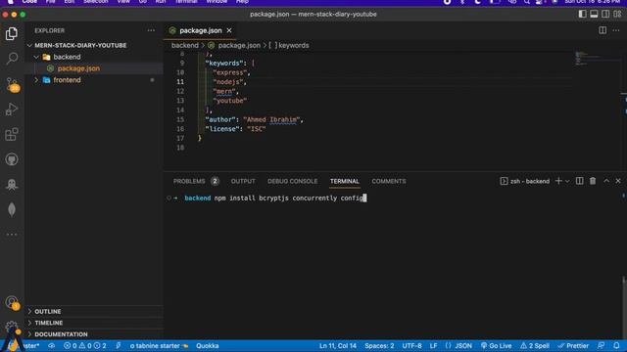The height and width of the screenshot is (352, 627).
Task: Open Source Control view with badge
Action: [x=13, y=85]
